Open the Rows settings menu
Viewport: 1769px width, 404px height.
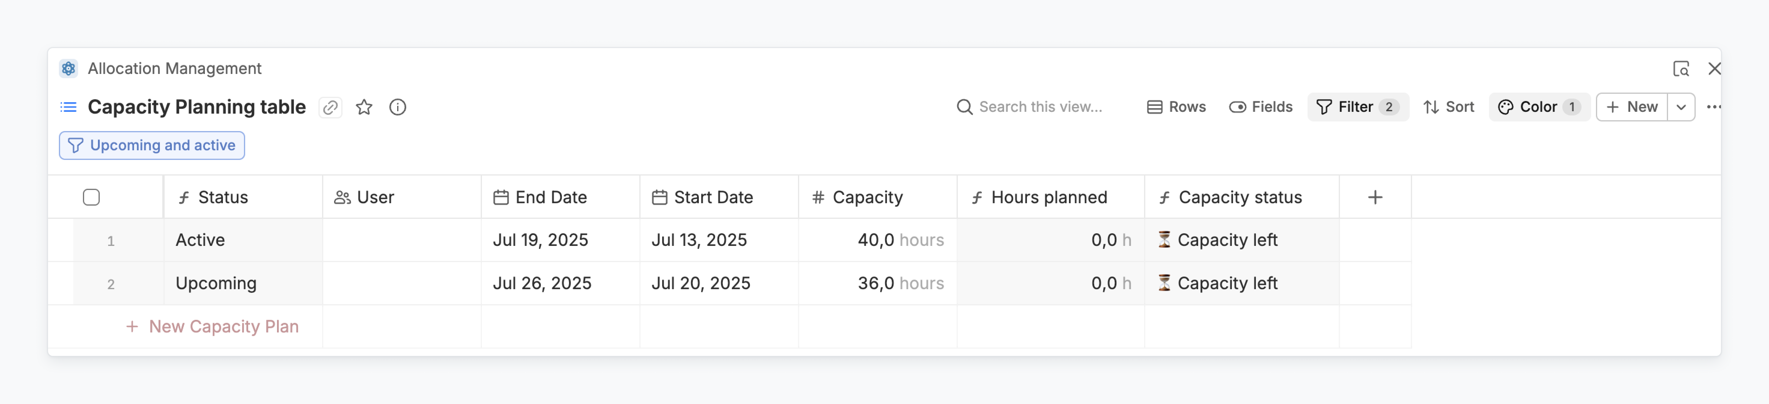click(x=1176, y=107)
